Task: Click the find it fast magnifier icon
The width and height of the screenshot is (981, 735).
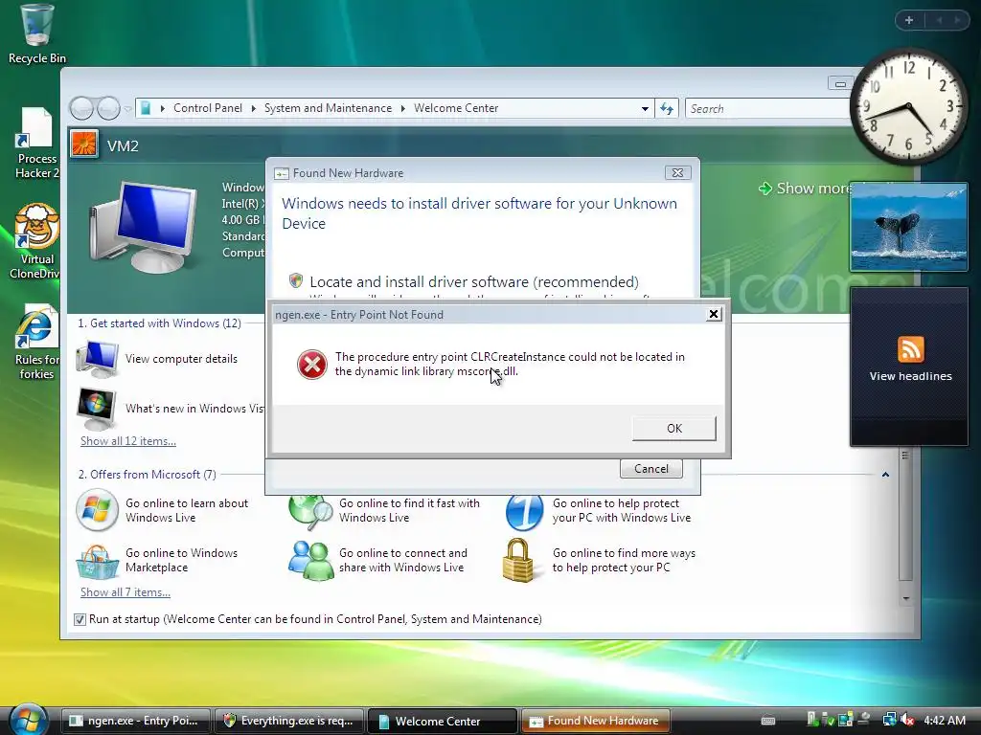Action: point(310,513)
